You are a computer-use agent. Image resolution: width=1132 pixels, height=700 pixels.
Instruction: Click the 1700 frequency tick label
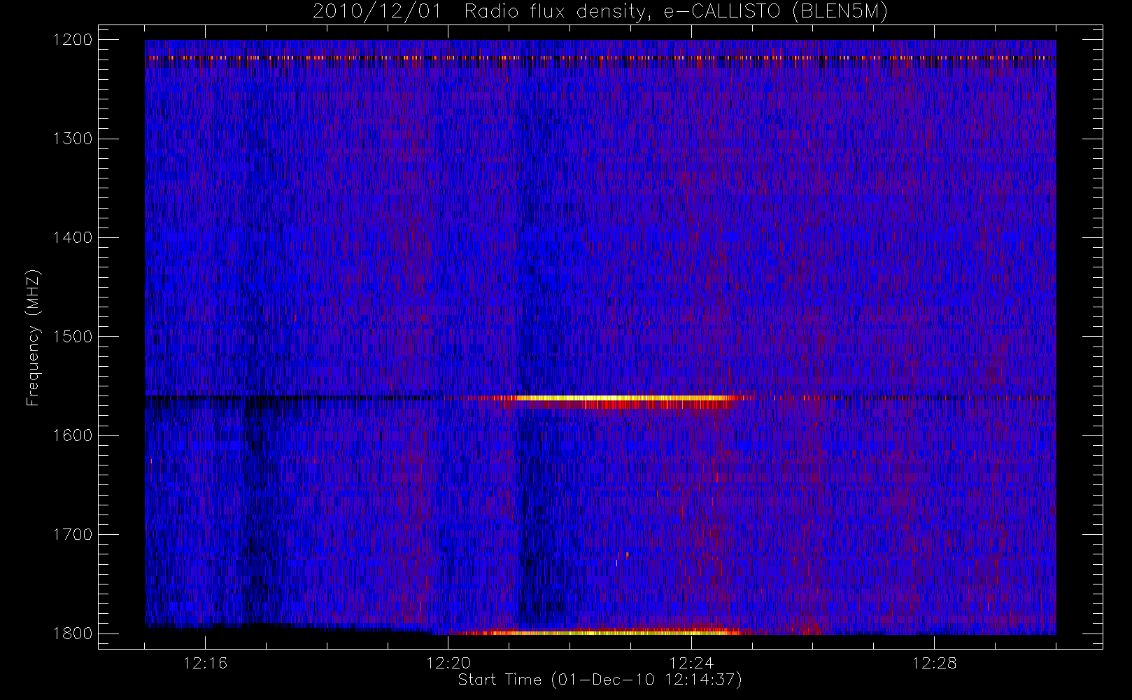(73, 535)
